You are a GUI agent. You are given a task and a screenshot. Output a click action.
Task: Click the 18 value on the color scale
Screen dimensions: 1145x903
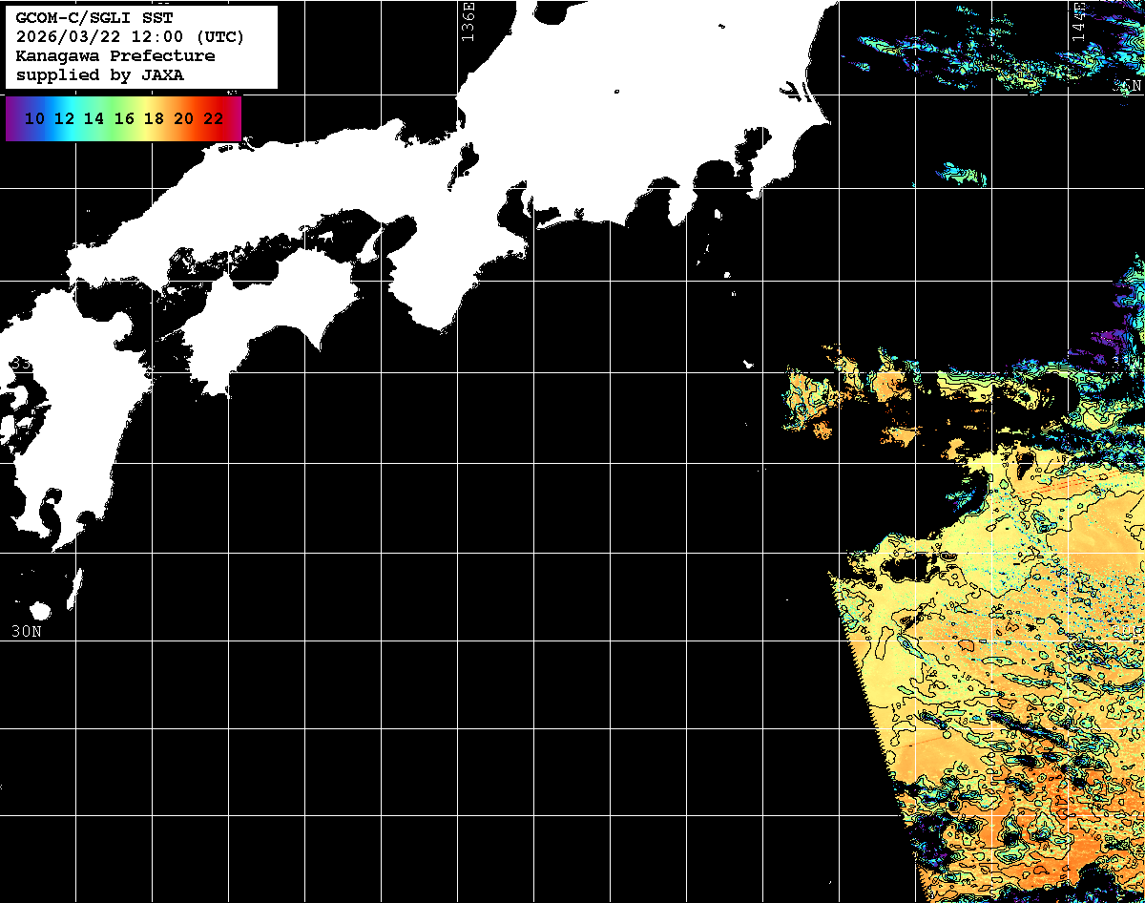pos(154,119)
